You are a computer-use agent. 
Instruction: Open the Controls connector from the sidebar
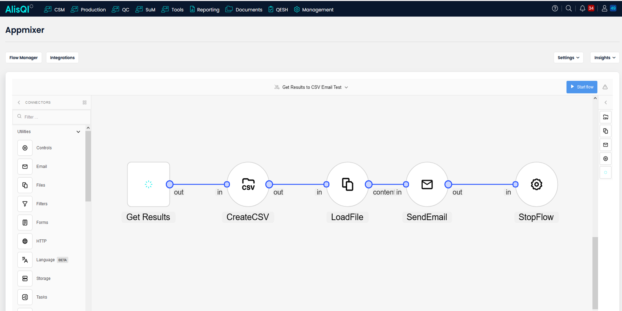pyautogui.click(x=25, y=148)
